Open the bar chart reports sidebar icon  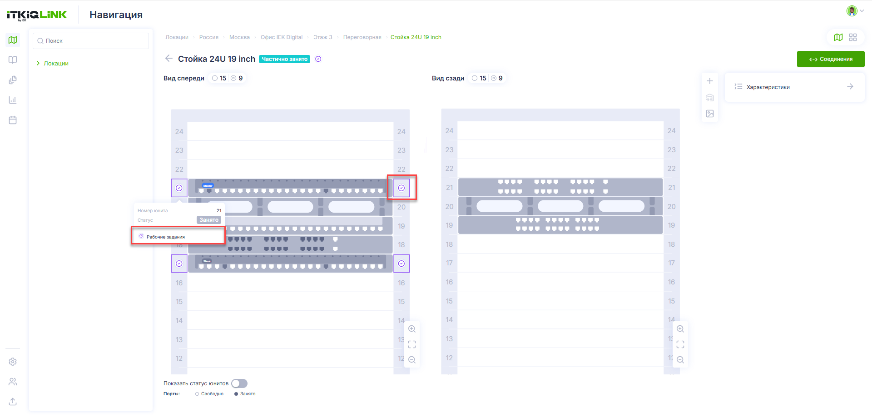[13, 100]
